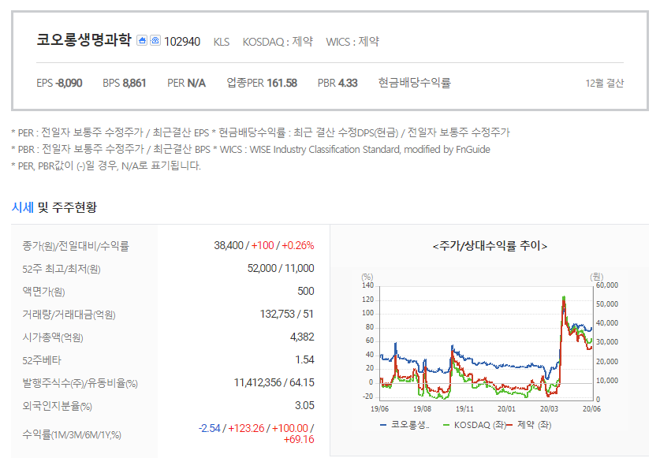Click the shares value 11,412,356 / 64.15

point(274,382)
